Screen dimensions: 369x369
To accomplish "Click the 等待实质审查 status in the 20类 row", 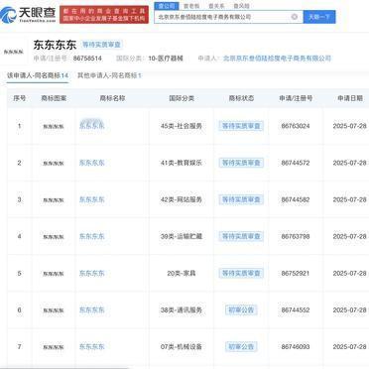I will tap(241, 273).
